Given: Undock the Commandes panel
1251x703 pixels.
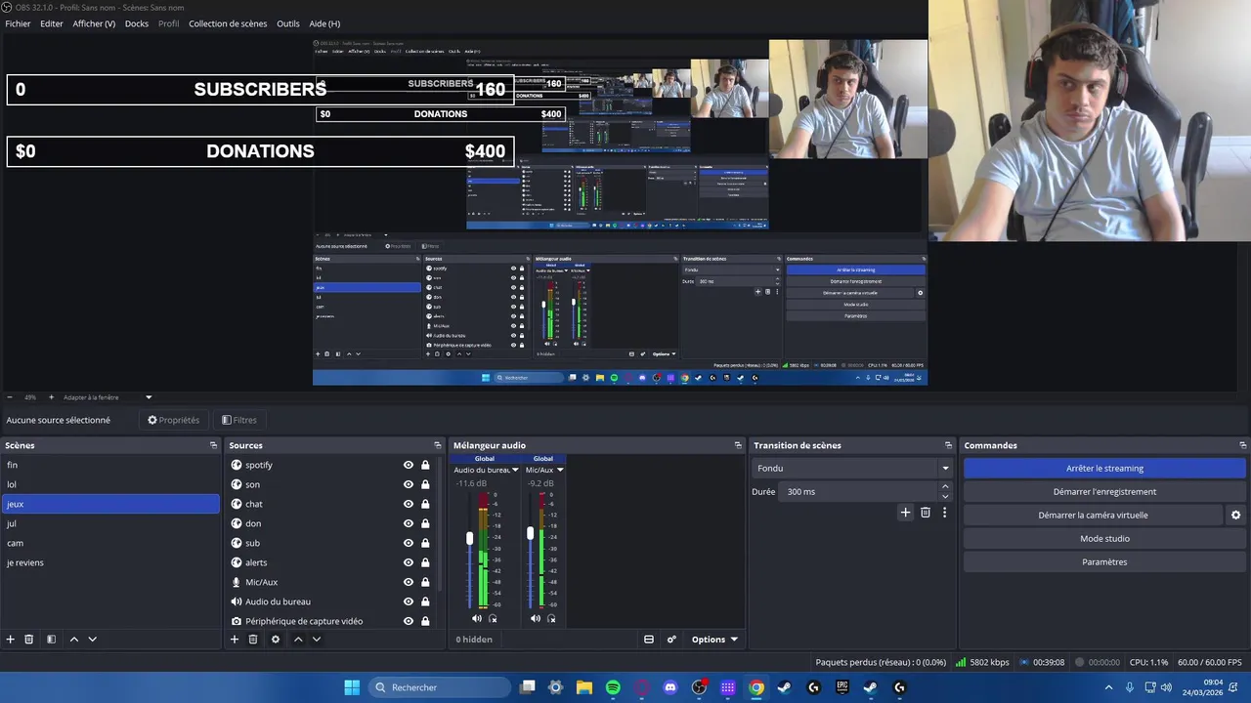Looking at the screenshot, I should tap(1243, 445).
